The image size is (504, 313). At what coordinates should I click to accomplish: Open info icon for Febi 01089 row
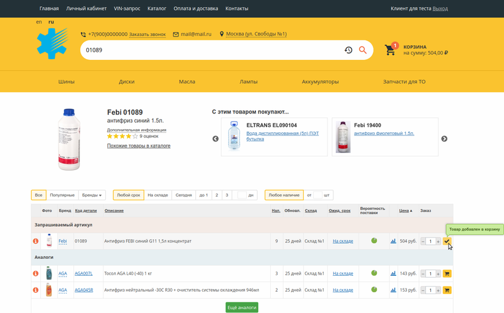[36, 241]
